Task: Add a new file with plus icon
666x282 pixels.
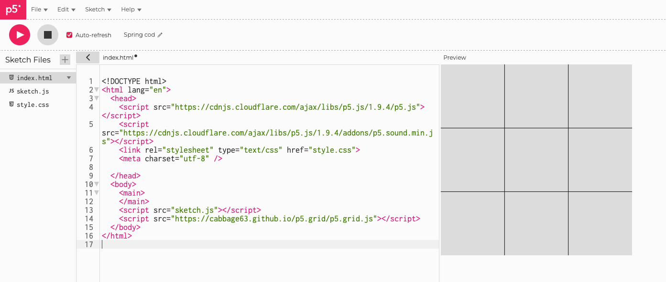Action: click(x=65, y=60)
